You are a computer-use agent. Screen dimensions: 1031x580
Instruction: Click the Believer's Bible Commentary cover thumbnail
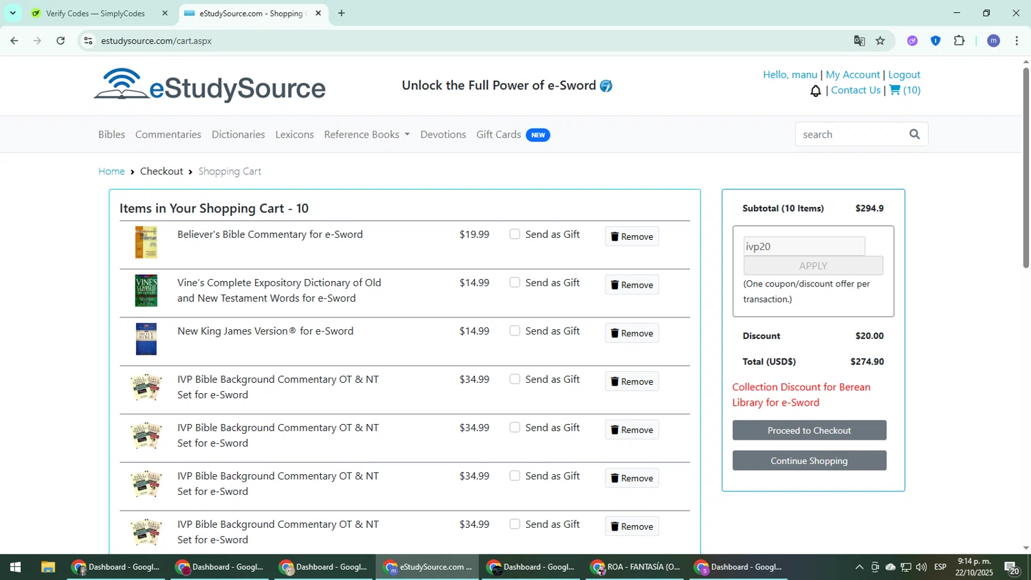pyautogui.click(x=146, y=243)
